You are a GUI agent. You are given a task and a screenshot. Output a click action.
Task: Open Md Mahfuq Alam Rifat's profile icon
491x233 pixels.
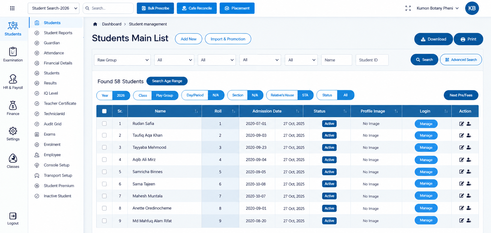469,220
